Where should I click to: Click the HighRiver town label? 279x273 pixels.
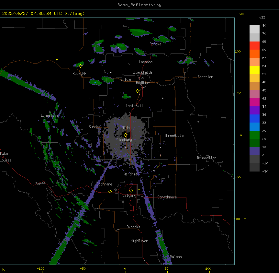tap(139, 241)
